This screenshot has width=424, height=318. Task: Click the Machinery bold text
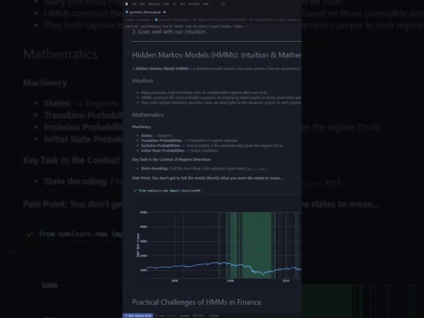[x=141, y=127]
